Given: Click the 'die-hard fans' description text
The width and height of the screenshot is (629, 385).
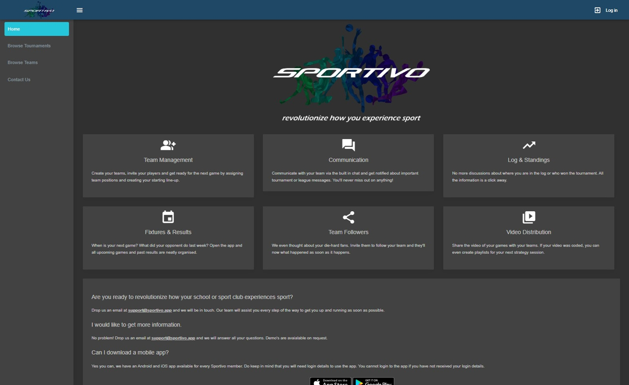Looking at the screenshot, I should [348, 249].
